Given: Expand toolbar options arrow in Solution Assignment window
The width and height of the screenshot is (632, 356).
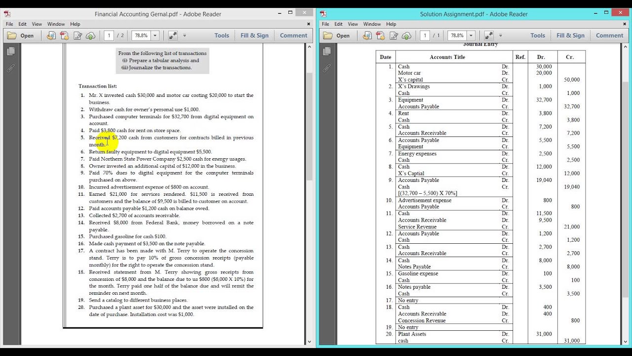Looking at the screenshot, I should pyautogui.click(x=501, y=36).
